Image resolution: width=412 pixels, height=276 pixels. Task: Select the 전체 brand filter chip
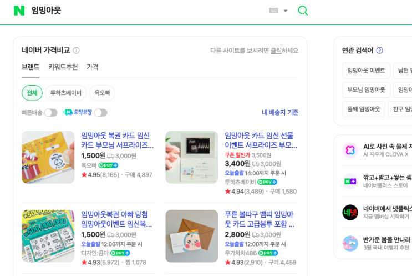pos(32,93)
